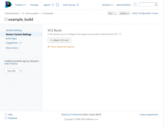164x129 pixels.
Task: Click the agents status icon next to Agents
Action: pyautogui.click(x=57, y=5)
